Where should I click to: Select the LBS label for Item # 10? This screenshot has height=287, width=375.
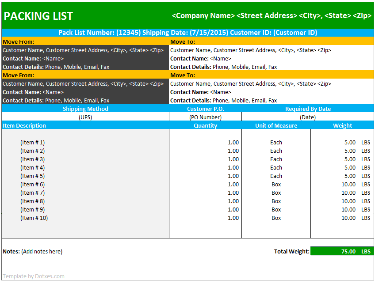point(366,218)
